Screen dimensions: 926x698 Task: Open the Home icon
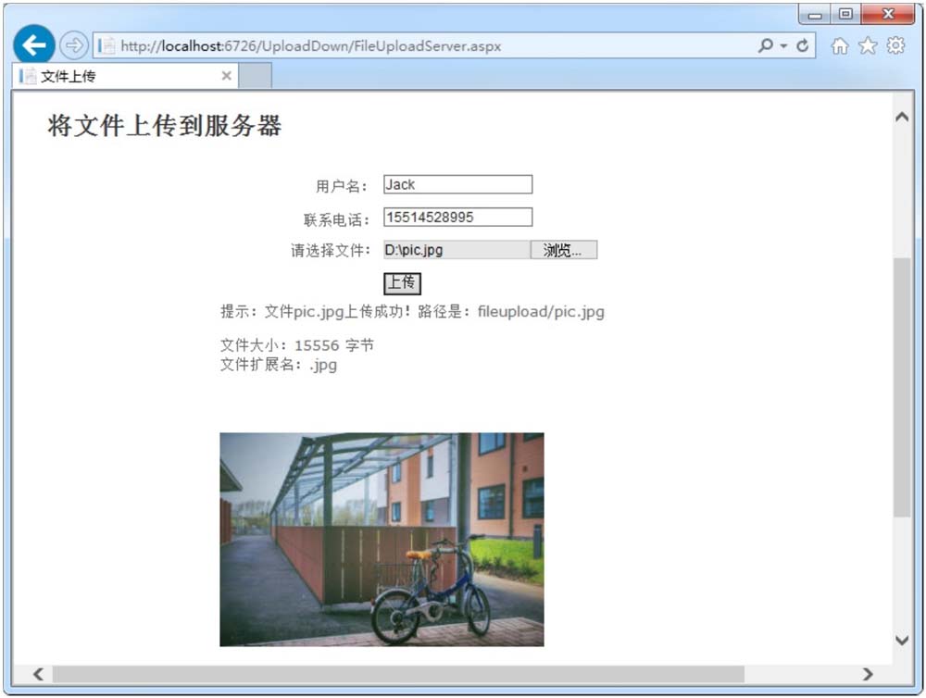click(x=839, y=45)
